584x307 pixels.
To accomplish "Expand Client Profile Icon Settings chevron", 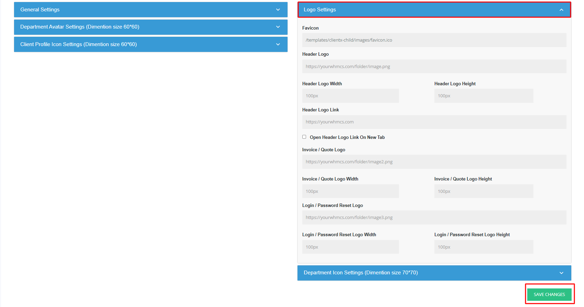I will (278, 44).
